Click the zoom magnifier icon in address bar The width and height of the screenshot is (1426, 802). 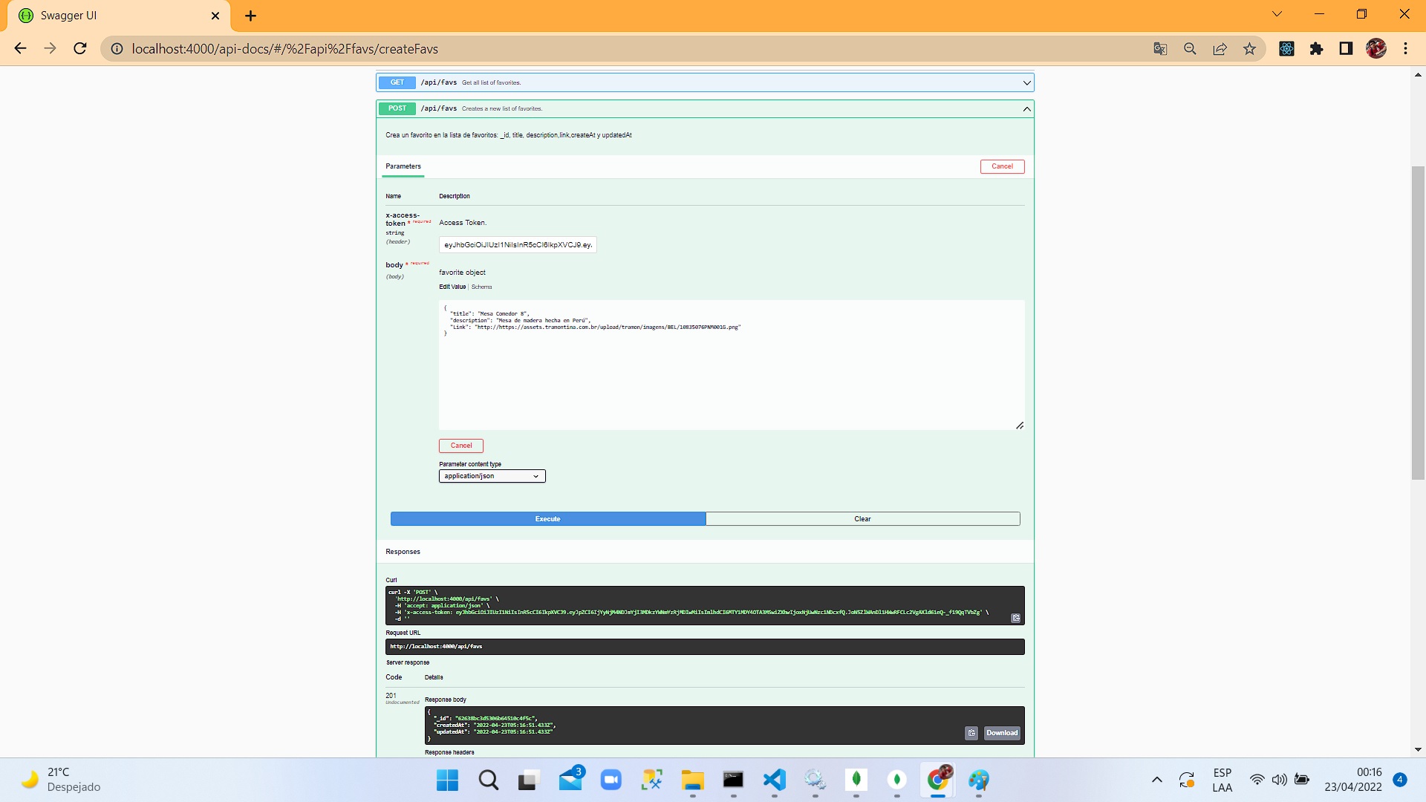pos(1190,49)
